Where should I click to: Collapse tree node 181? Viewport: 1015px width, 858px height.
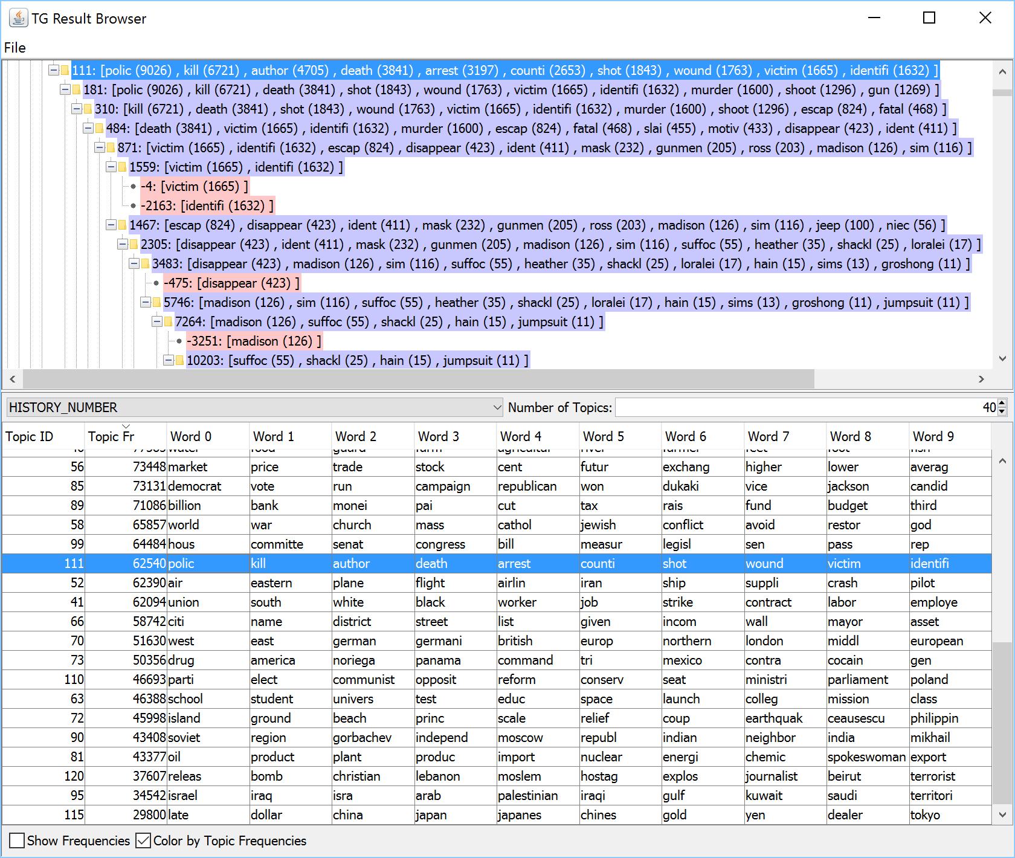[65, 89]
